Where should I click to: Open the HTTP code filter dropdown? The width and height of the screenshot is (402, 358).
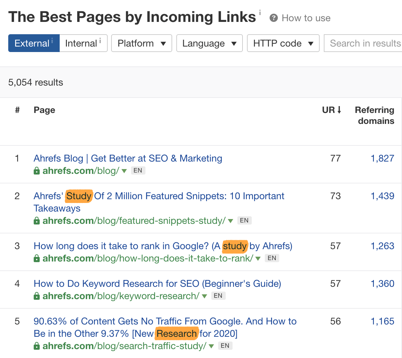283,43
